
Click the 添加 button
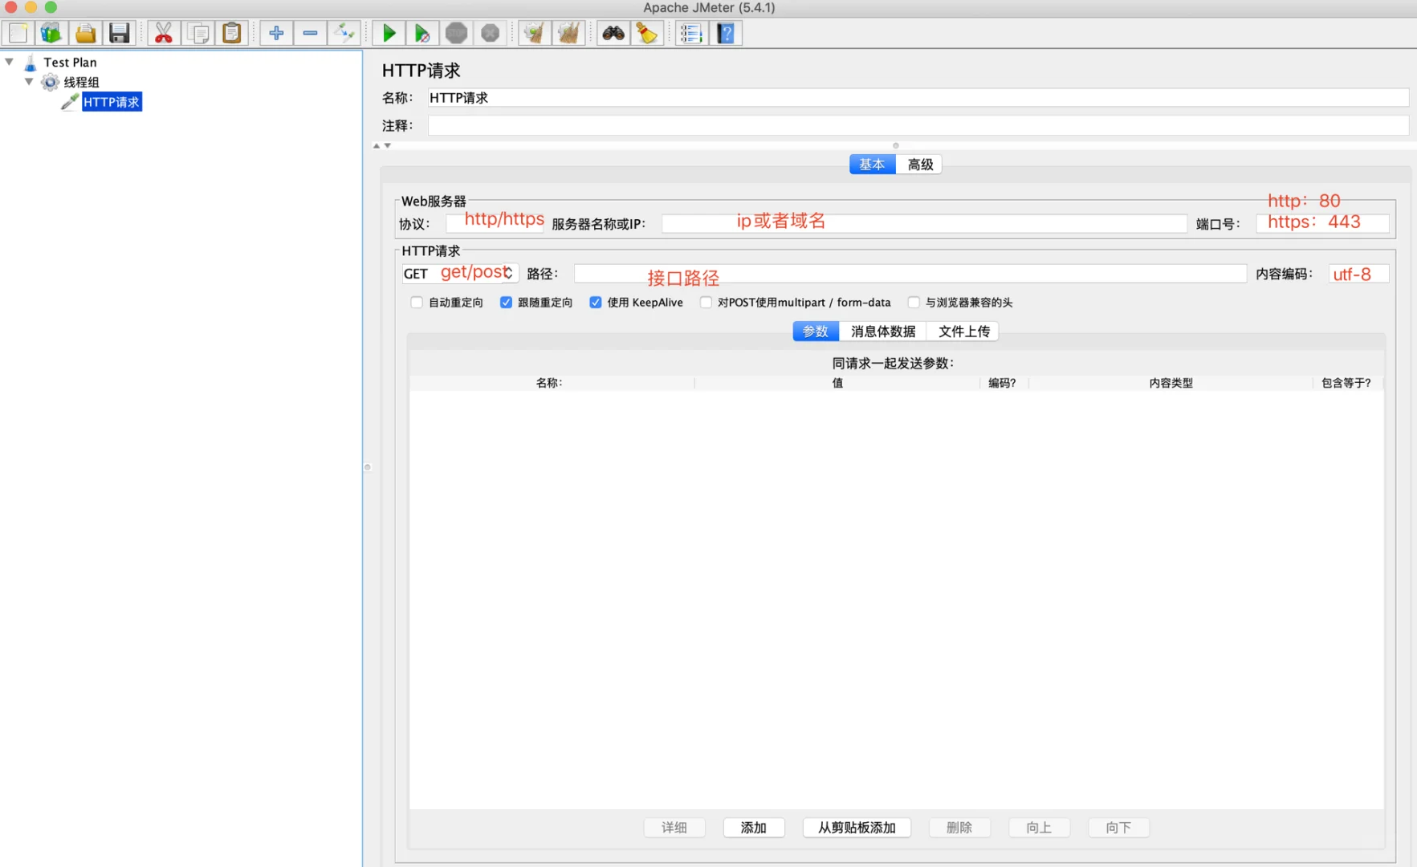click(754, 828)
